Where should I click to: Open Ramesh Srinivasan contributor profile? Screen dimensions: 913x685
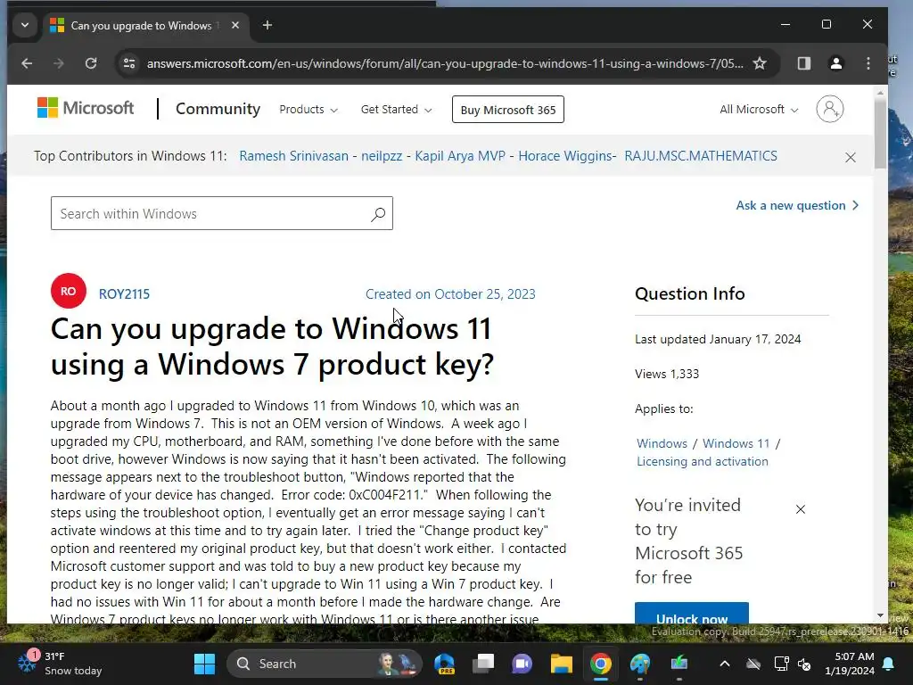coord(293,156)
